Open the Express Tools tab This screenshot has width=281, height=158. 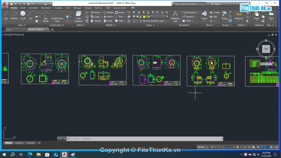point(120,8)
